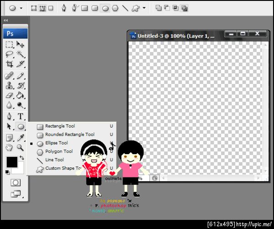Reset to default foreground and background colors
274x229 pixels.
pyautogui.click(x=7, y=172)
